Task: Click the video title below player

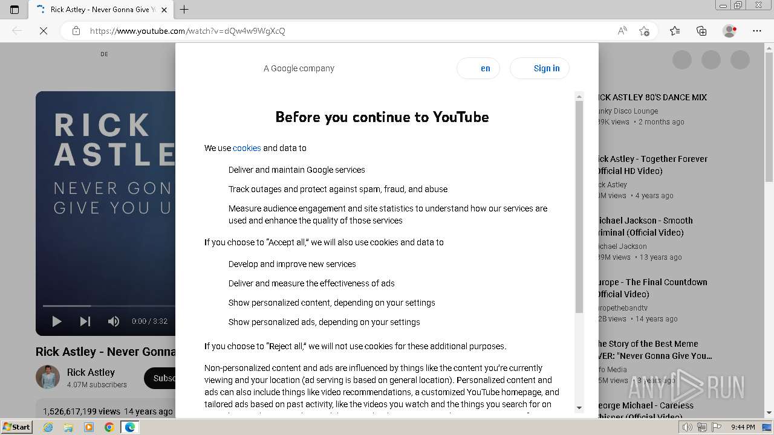Action: click(106, 352)
